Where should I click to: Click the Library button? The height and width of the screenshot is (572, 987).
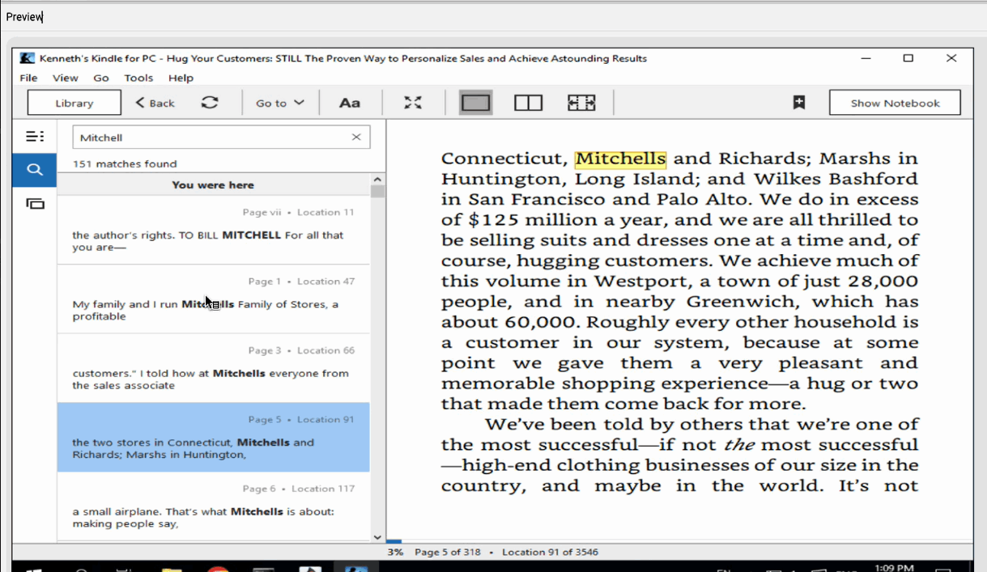click(x=74, y=103)
